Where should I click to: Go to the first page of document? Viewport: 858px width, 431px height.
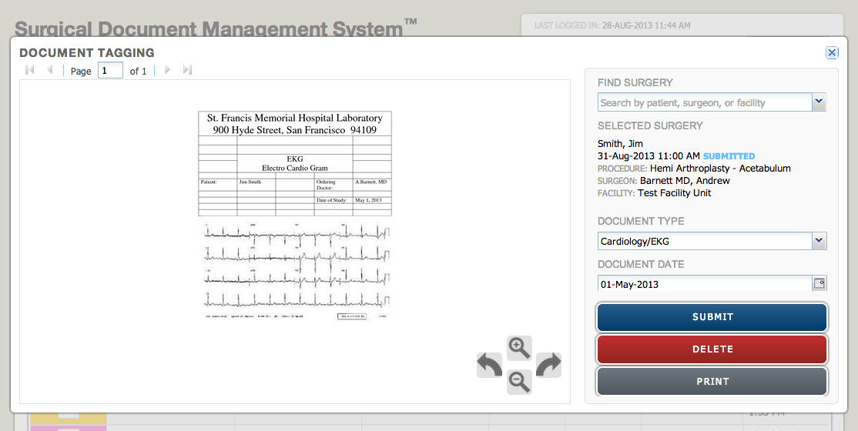(30, 70)
